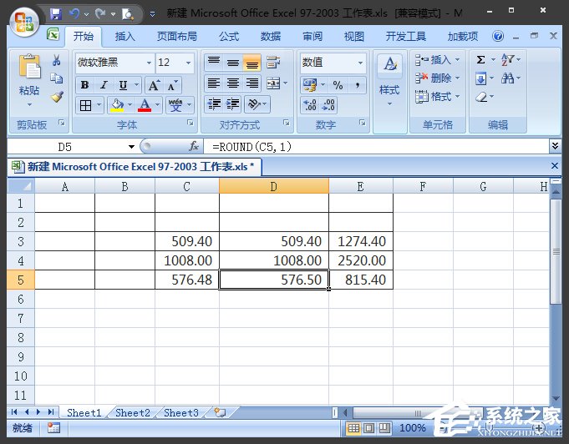Click the Format Painter brush icon
The height and width of the screenshot is (444, 569).
pyautogui.click(x=57, y=96)
